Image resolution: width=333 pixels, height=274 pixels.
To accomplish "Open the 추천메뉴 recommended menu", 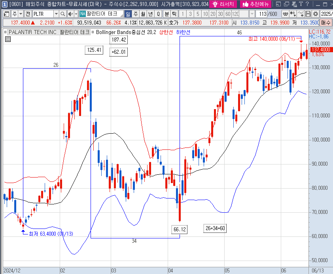I will coord(256,4).
